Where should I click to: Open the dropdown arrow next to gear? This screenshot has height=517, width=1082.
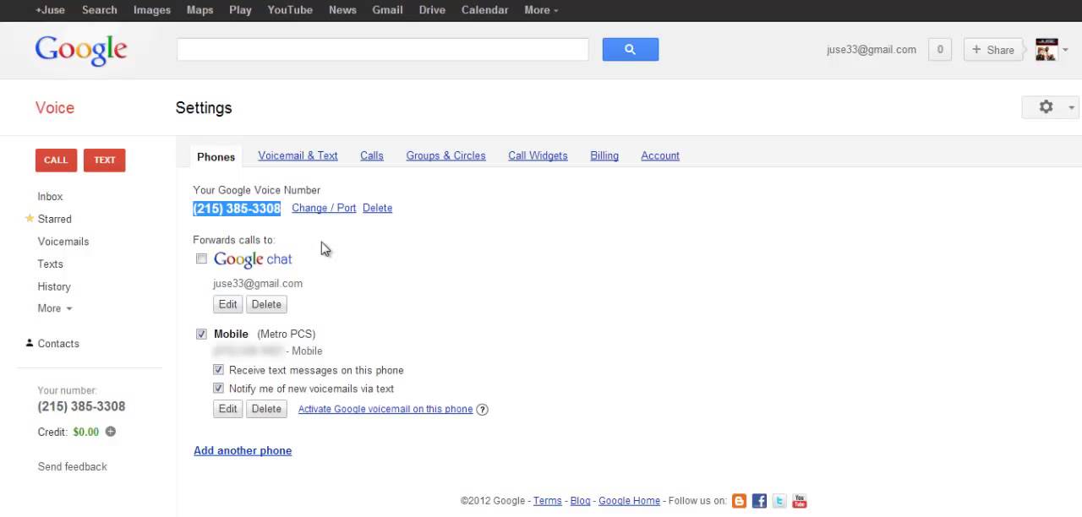click(1071, 108)
